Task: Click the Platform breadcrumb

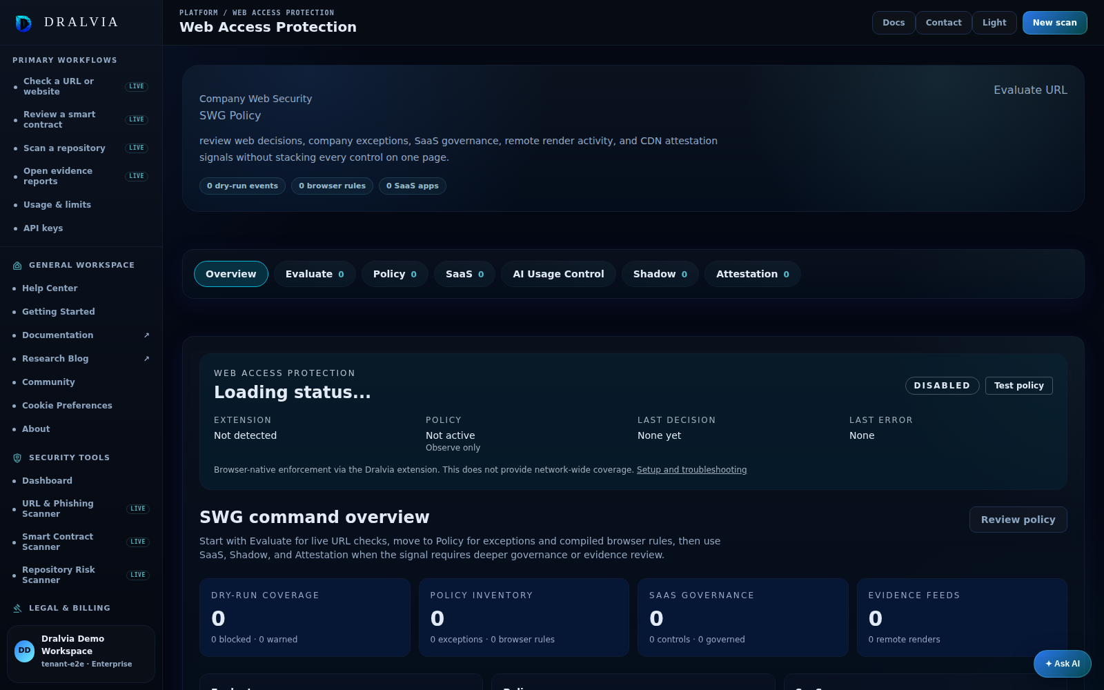Action: [x=199, y=13]
